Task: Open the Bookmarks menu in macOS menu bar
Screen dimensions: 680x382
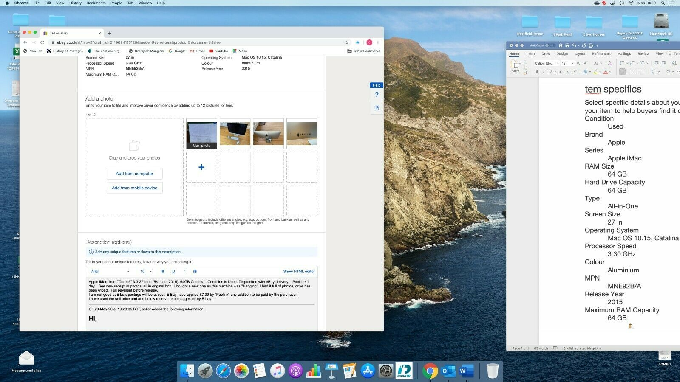Action: click(x=96, y=3)
